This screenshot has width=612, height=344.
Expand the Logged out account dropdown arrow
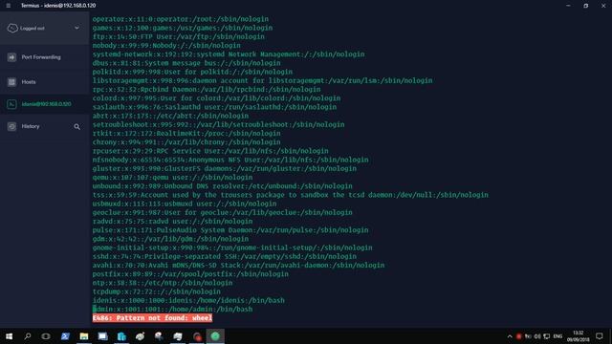click(76, 28)
